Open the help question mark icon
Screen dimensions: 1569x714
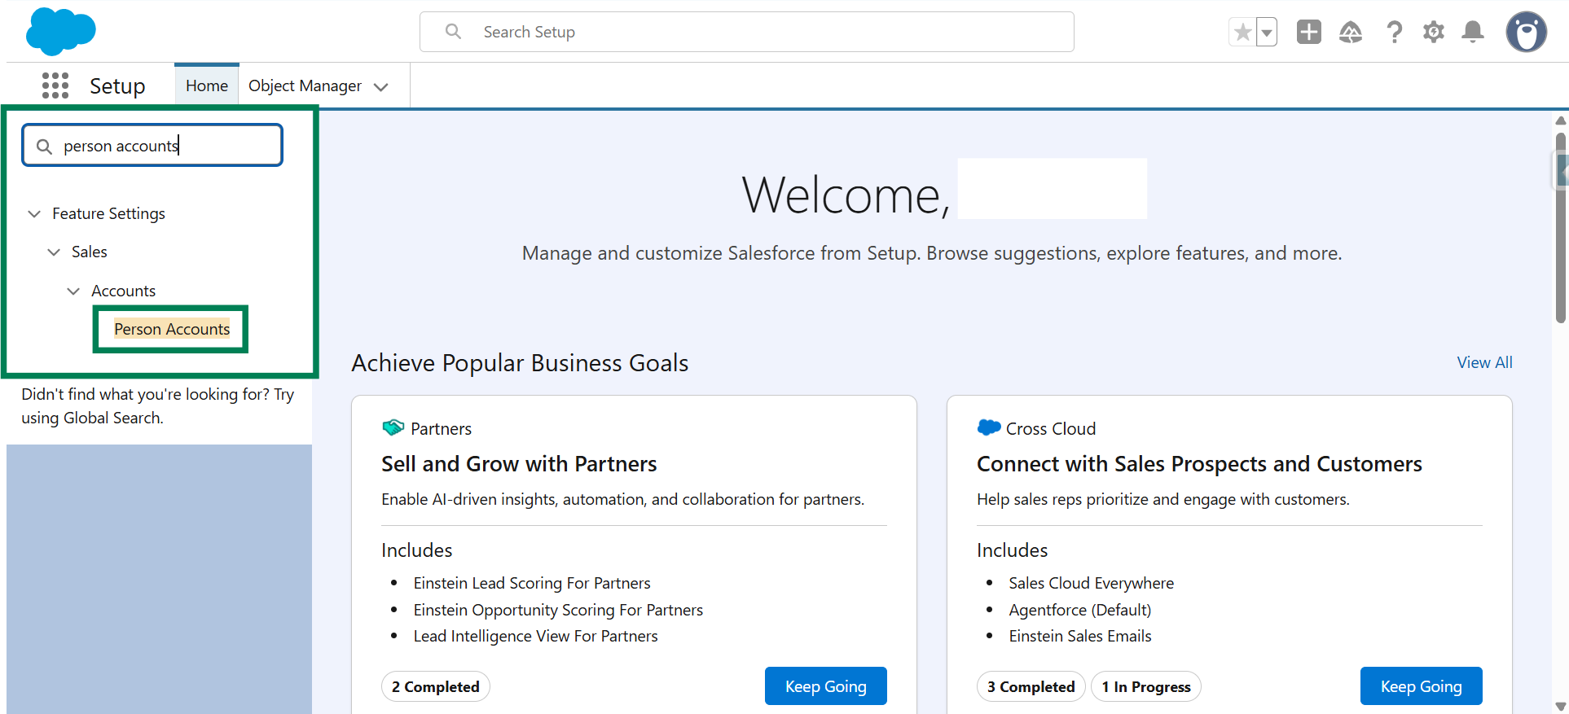1394,32
